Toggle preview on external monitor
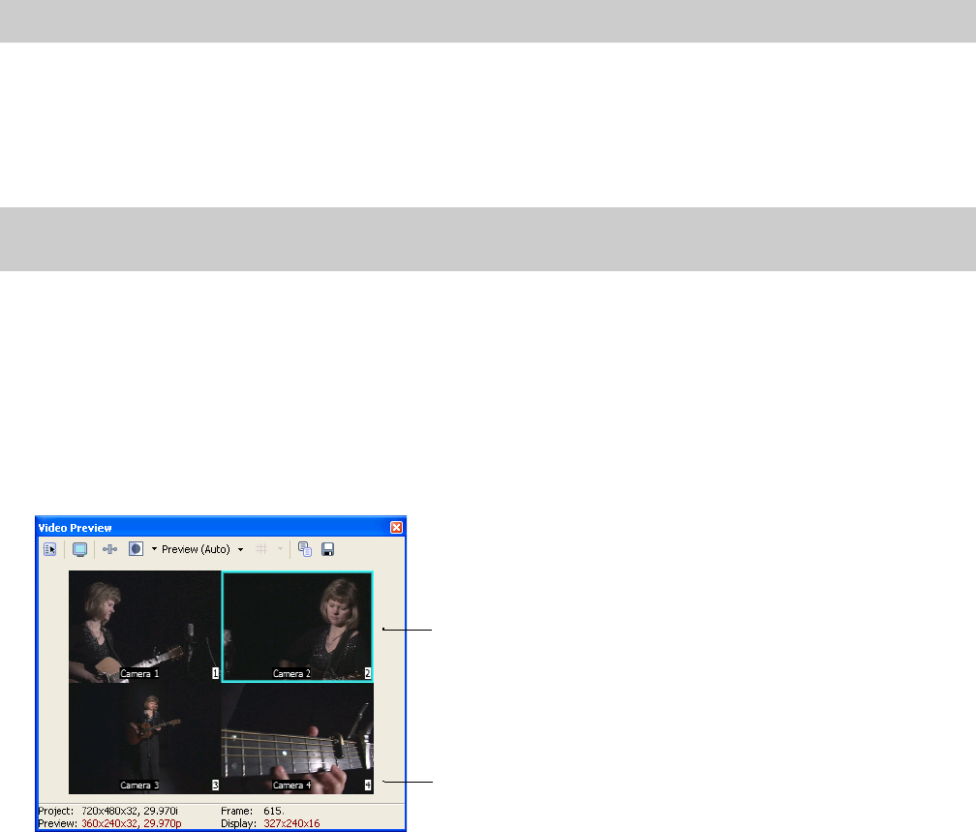 click(x=79, y=549)
